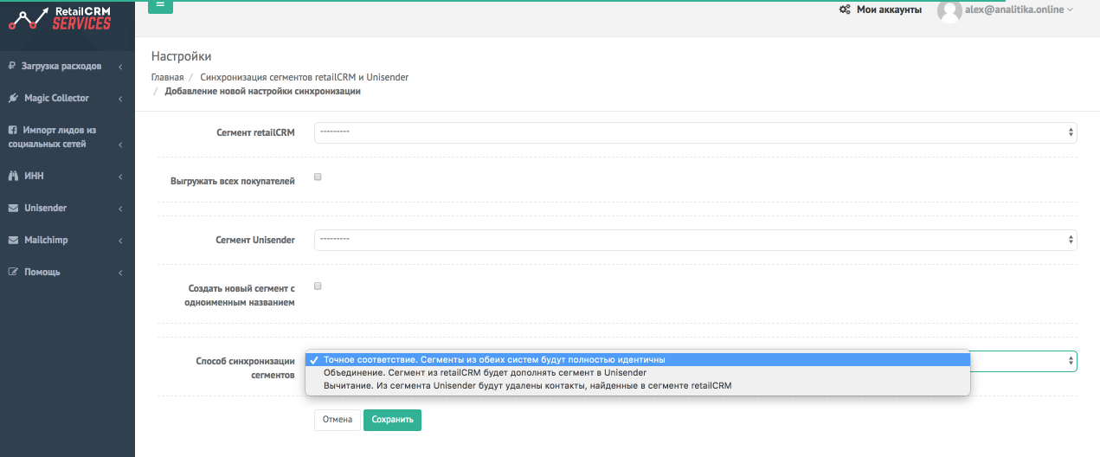Expand the ИНН submenu chevron
This screenshot has height=457, width=1100.
tap(120, 177)
